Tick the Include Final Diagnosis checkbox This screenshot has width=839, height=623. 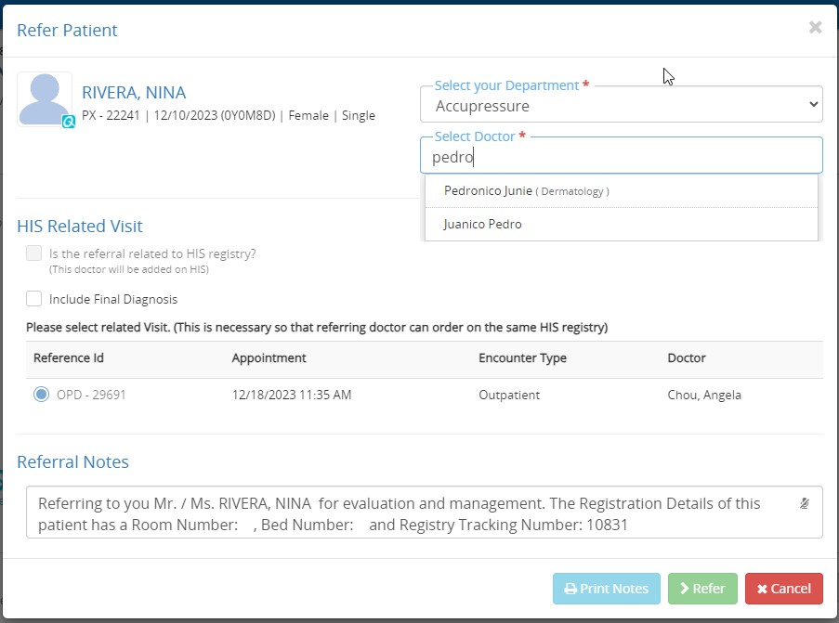(x=34, y=299)
